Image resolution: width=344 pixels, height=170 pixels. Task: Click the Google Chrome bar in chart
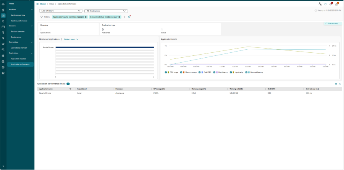pyautogui.click(x=105, y=47)
